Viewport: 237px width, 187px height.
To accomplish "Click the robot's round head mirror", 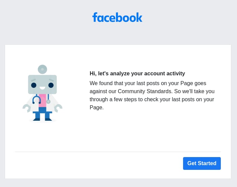I will point(42,69).
